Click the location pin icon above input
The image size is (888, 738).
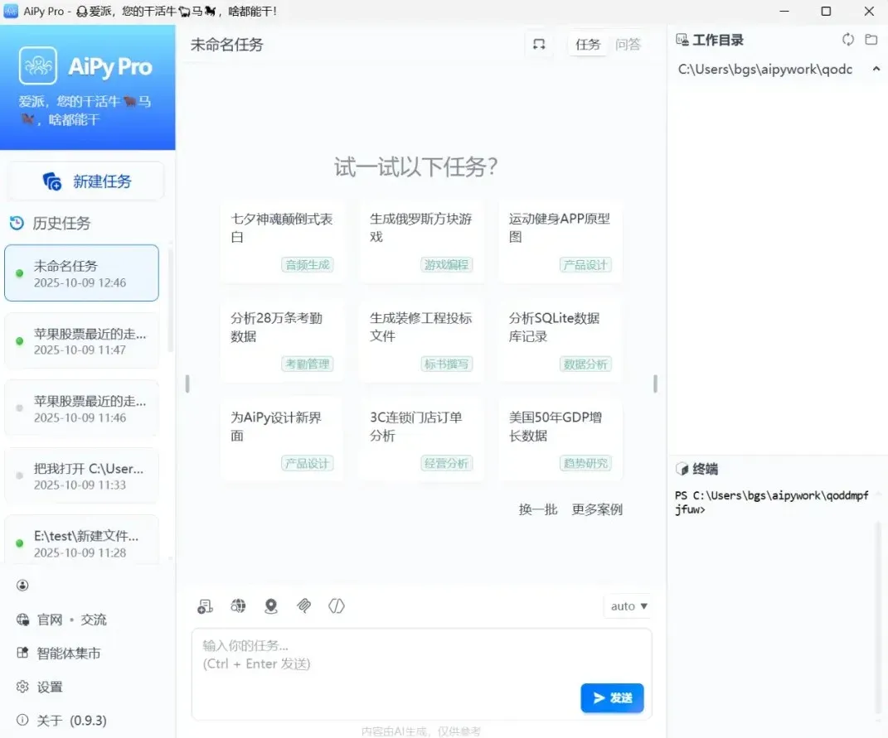tap(271, 606)
